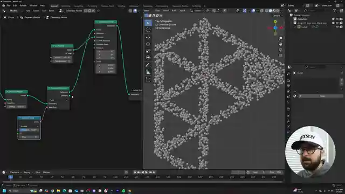Open node editor View menu
The width and height of the screenshot is (345, 194).
pyautogui.click(x=28, y=11)
